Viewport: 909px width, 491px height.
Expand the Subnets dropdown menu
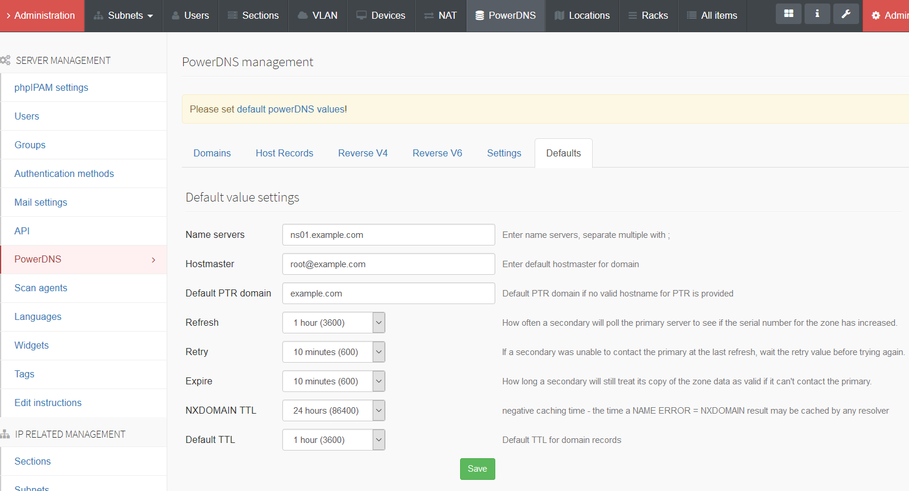[123, 16]
